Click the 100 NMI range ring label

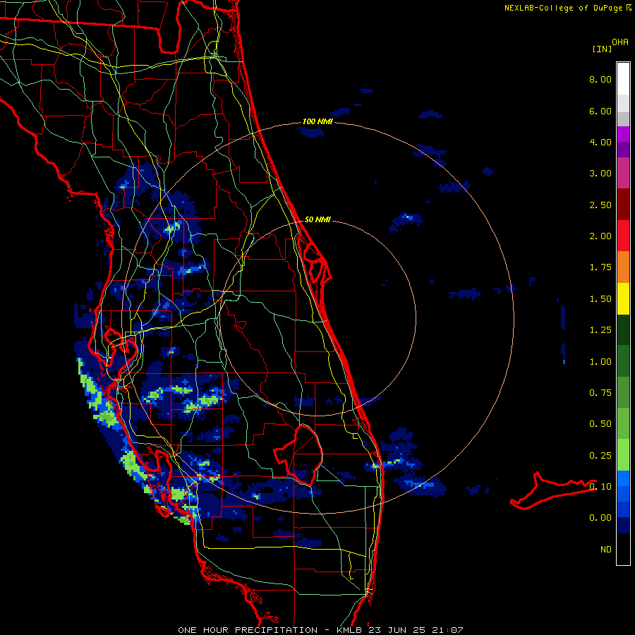tap(317, 121)
